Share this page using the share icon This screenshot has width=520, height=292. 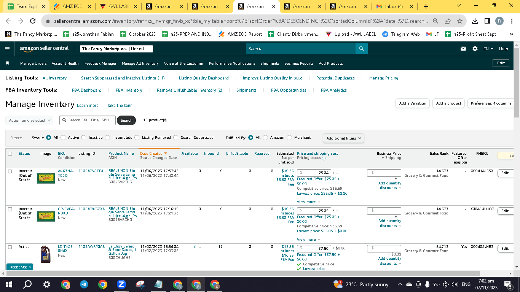(448, 21)
